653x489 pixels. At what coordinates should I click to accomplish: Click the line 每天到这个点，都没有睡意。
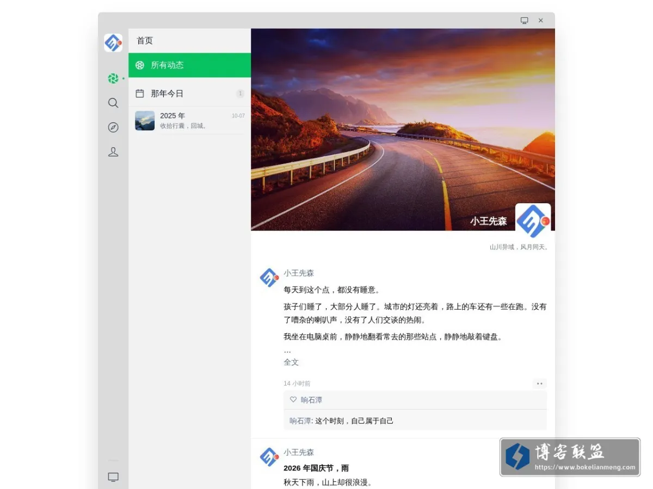332,290
